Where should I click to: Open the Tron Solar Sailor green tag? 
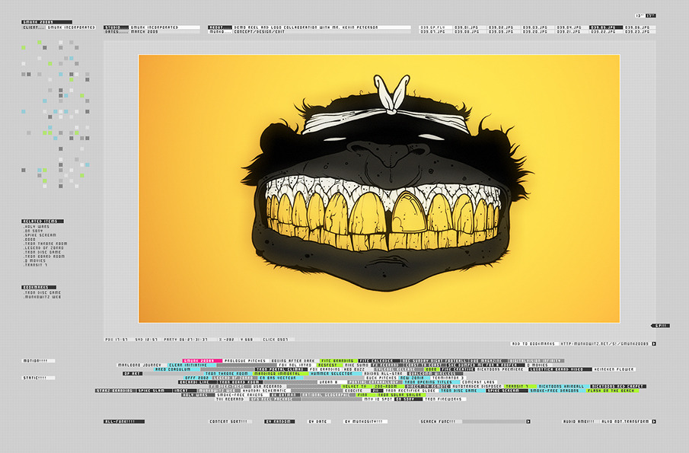pos(400,394)
